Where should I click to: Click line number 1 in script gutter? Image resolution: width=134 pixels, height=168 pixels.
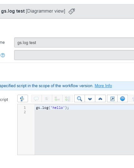pos(25,108)
